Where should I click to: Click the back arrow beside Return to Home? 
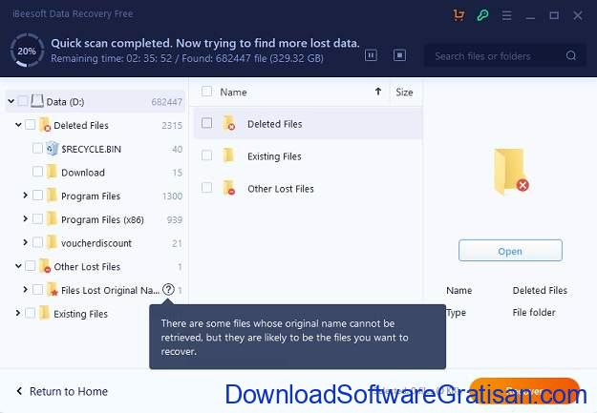tap(19, 391)
